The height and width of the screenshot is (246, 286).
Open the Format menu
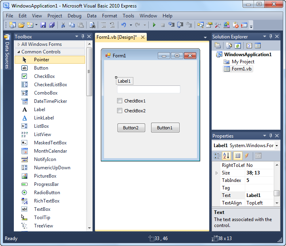click(x=110, y=16)
